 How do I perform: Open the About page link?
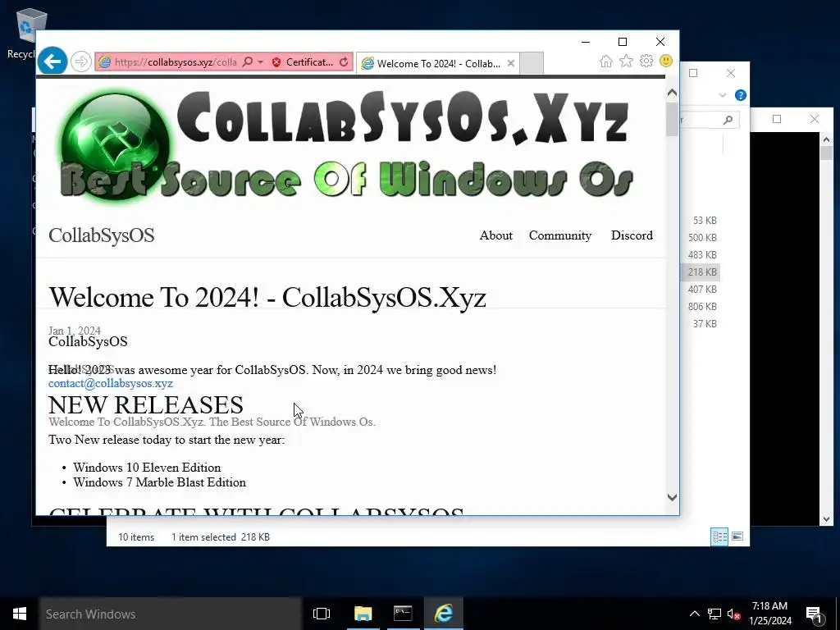[495, 235]
